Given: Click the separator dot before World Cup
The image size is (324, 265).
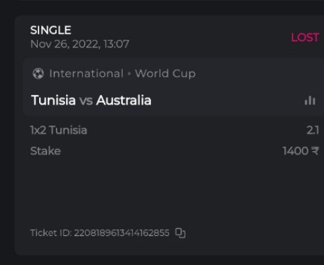Looking at the screenshot, I should point(129,73).
